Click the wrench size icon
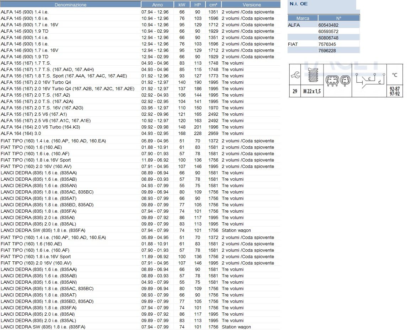 click(295, 75)
